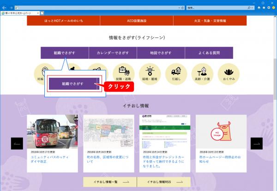Show next slide with right carousel arrow

[256, 144]
